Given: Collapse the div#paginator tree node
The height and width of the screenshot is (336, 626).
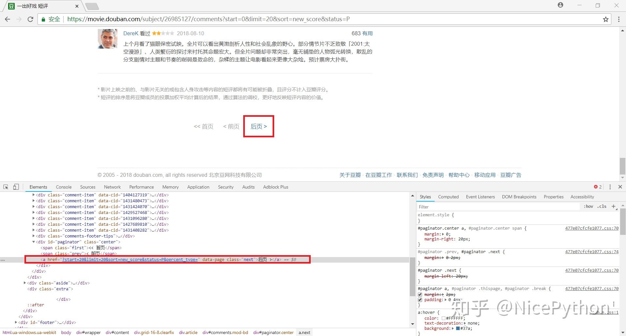Looking at the screenshot, I should click(34, 242).
